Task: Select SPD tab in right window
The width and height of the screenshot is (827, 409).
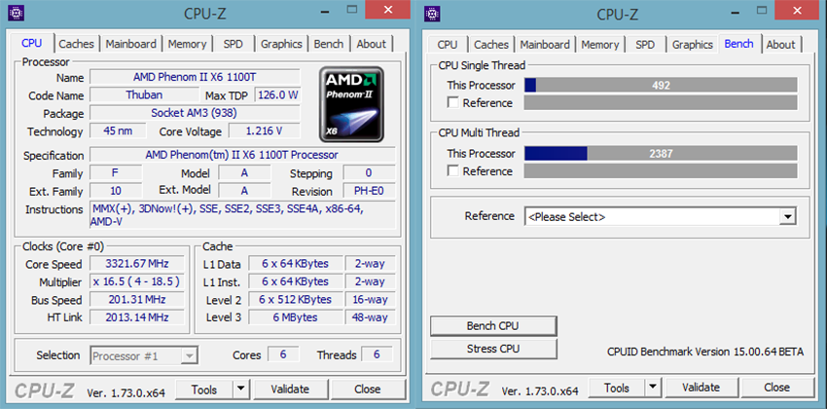Action: (645, 45)
